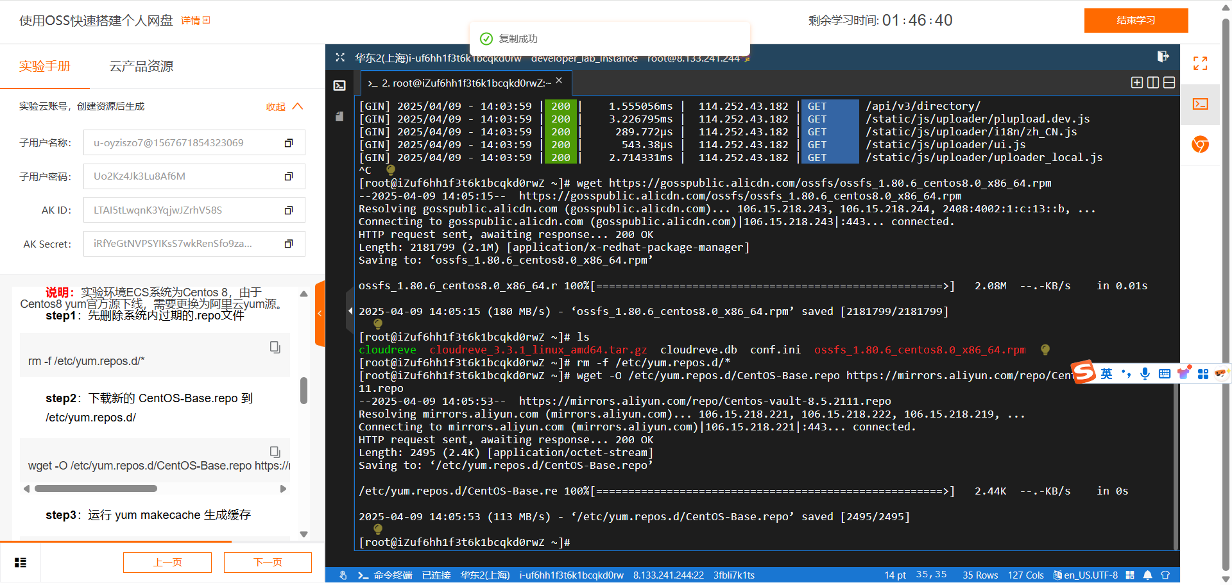This screenshot has height=585, width=1232.
Task: Go to next page with 下一页
Action: click(268, 563)
